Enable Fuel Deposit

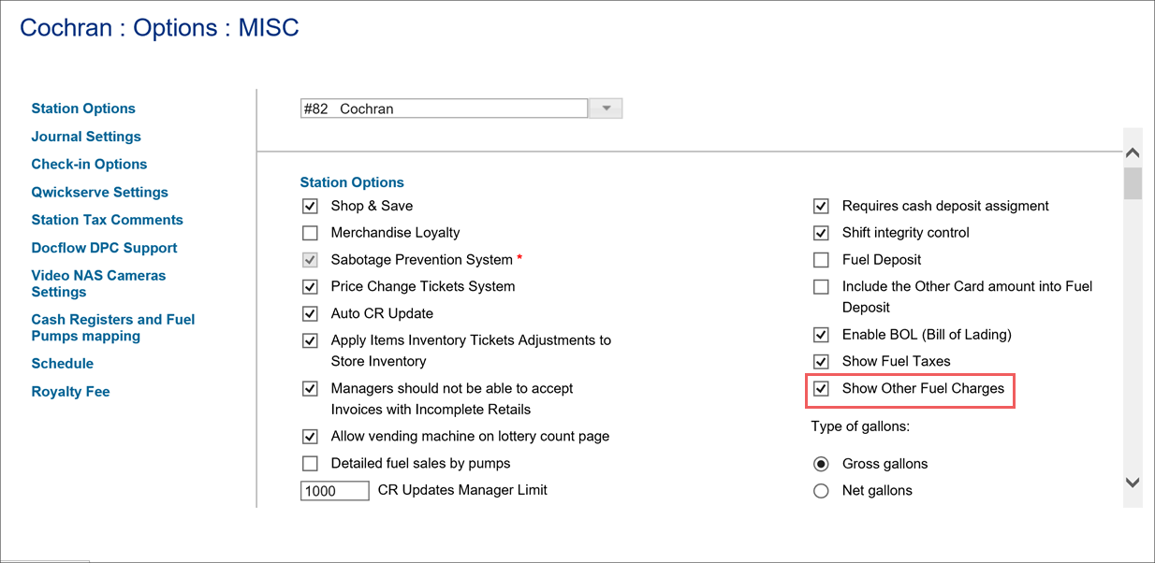[821, 259]
